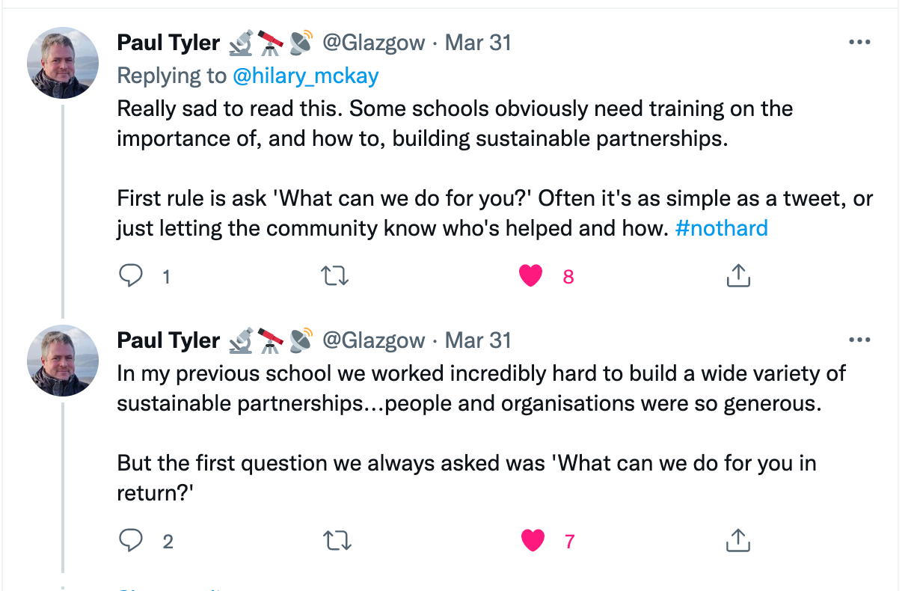Screen dimensions: 917x591
Task: Reply to the second tweet
Action: point(132,540)
